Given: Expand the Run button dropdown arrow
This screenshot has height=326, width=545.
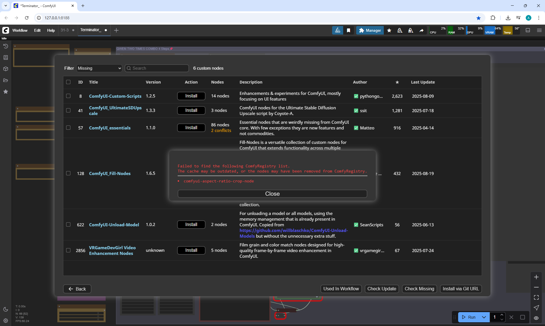Looking at the screenshot, I should 484,317.
